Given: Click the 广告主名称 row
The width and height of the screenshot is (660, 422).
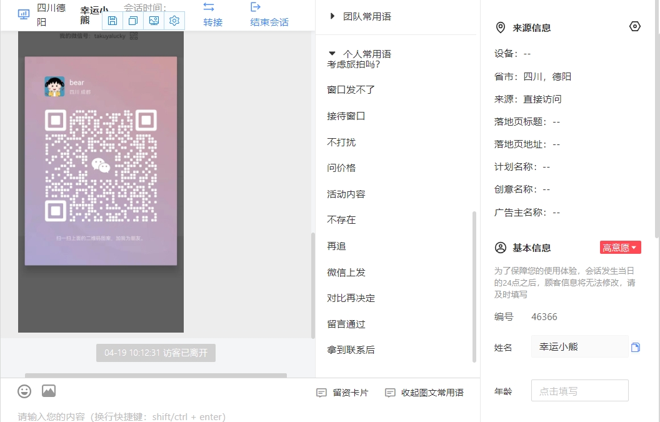Looking at the screenshot, I should tap(527, 213).
